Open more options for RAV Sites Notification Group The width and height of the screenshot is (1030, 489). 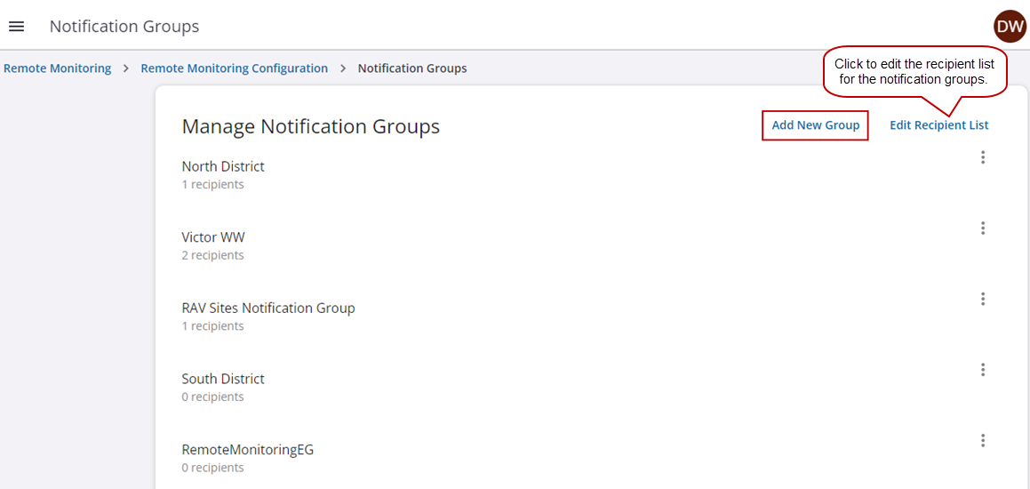pyautogui.click(x=982, y=299)
